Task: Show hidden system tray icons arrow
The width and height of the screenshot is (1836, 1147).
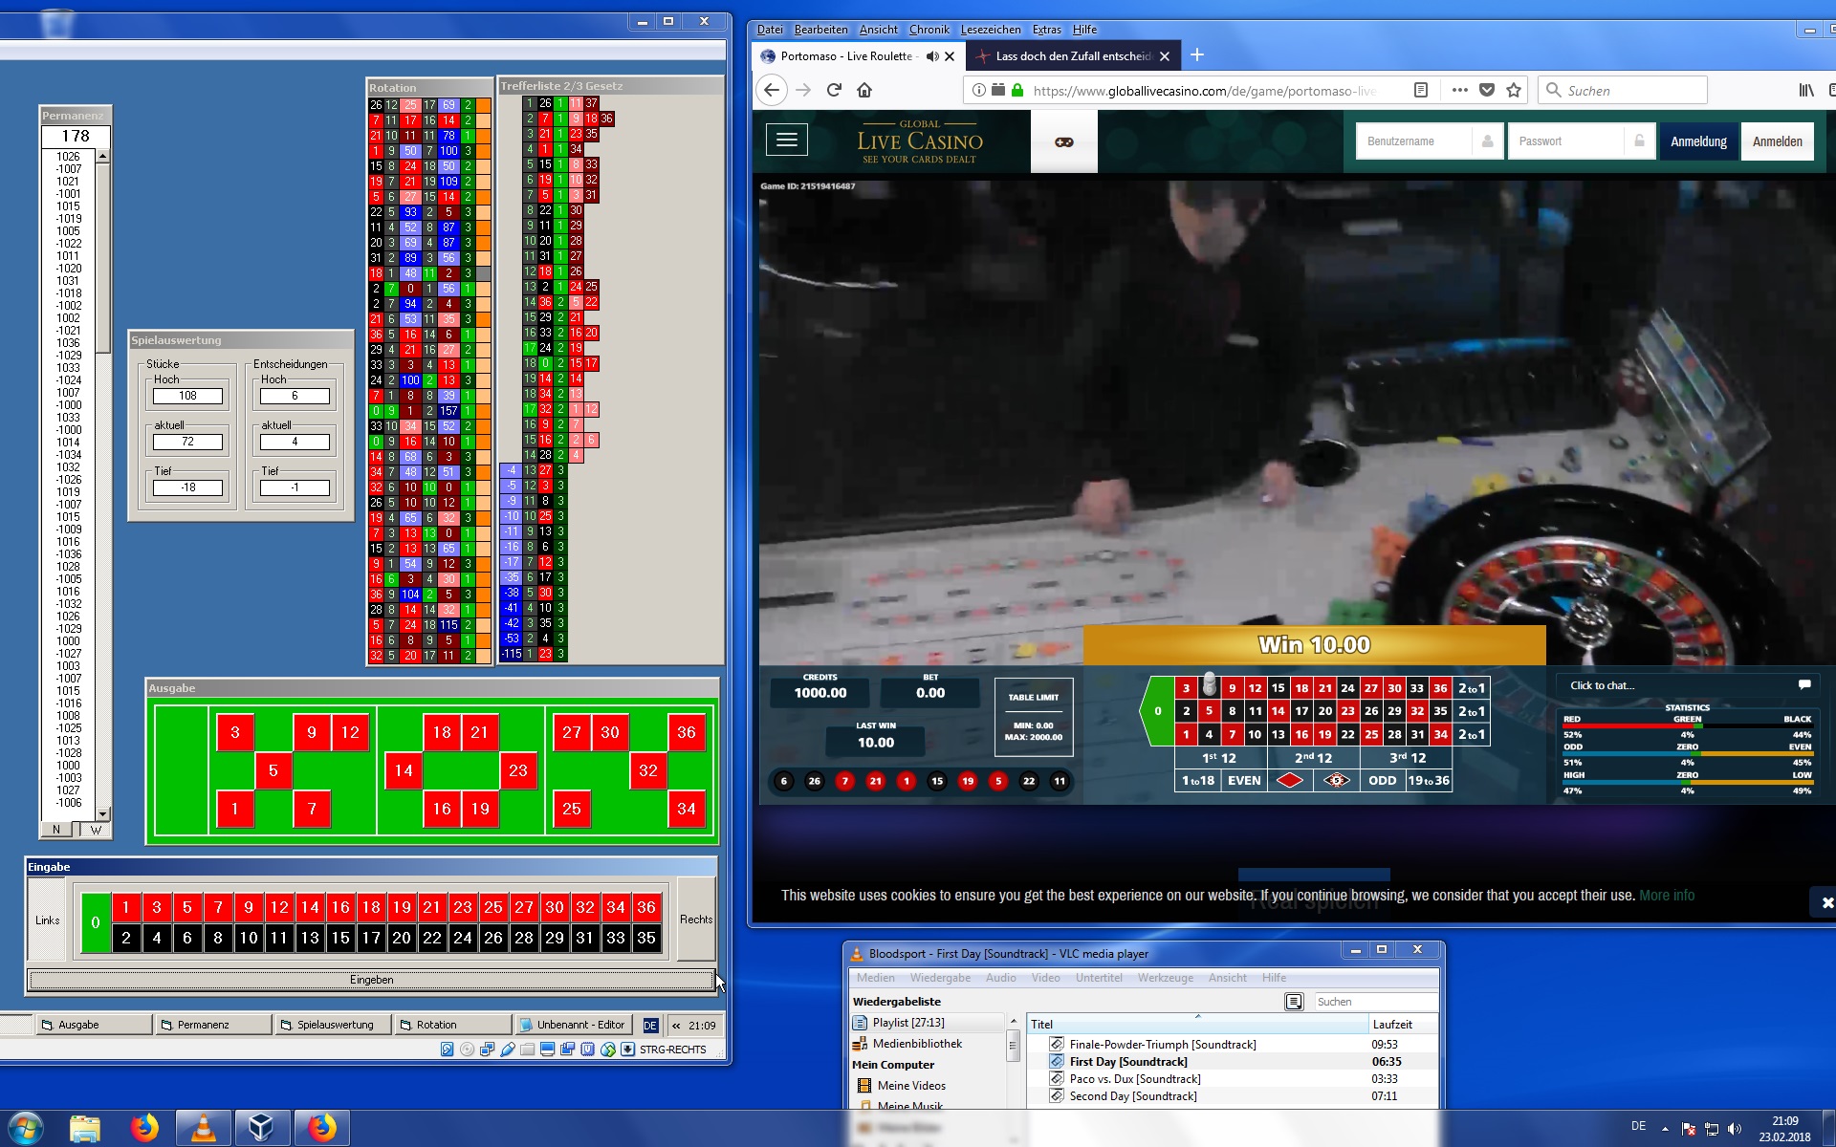Action: click(x=1665, y=1129)
